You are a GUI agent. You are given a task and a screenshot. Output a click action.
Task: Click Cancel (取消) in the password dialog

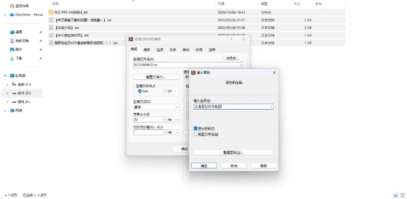click(x=234, y=166)
